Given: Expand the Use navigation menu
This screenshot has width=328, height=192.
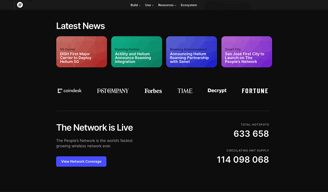Looking at the screenshot, I should tap(149, 5).
